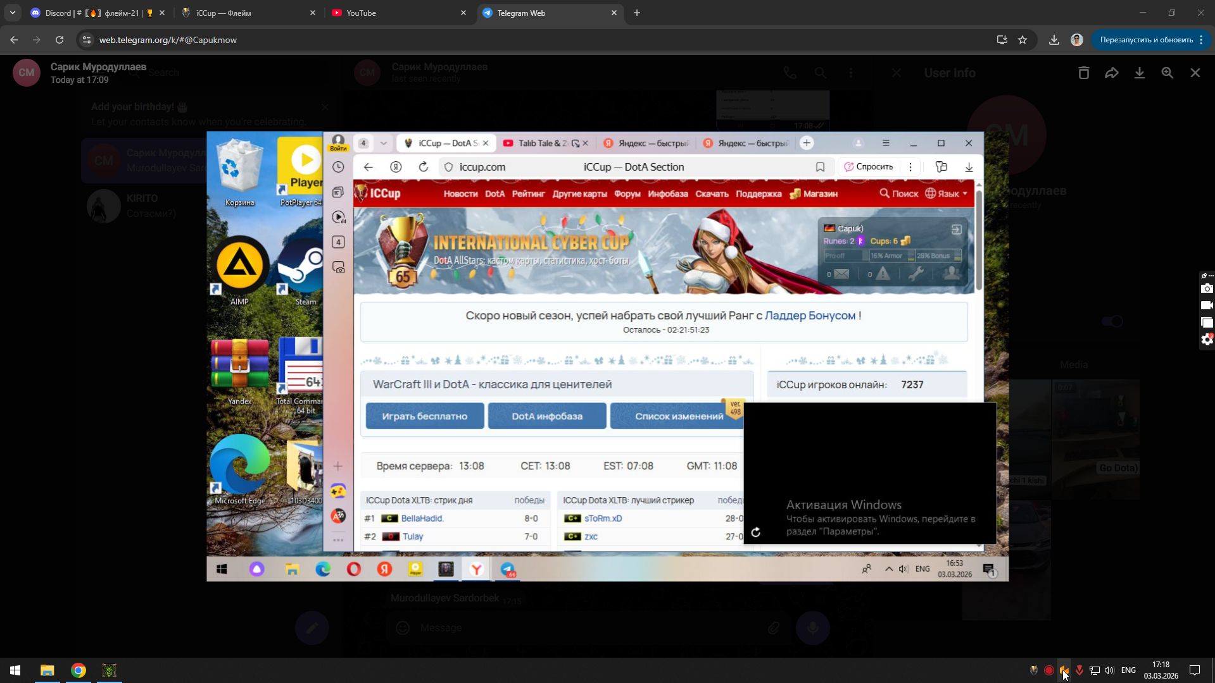Open the Windows Start menu
The image size is (1215, 683).
pos(15,670)
